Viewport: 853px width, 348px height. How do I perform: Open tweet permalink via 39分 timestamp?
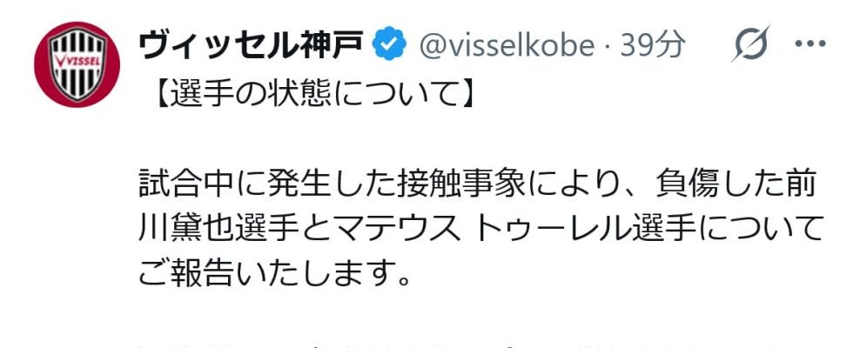(652, 45)
